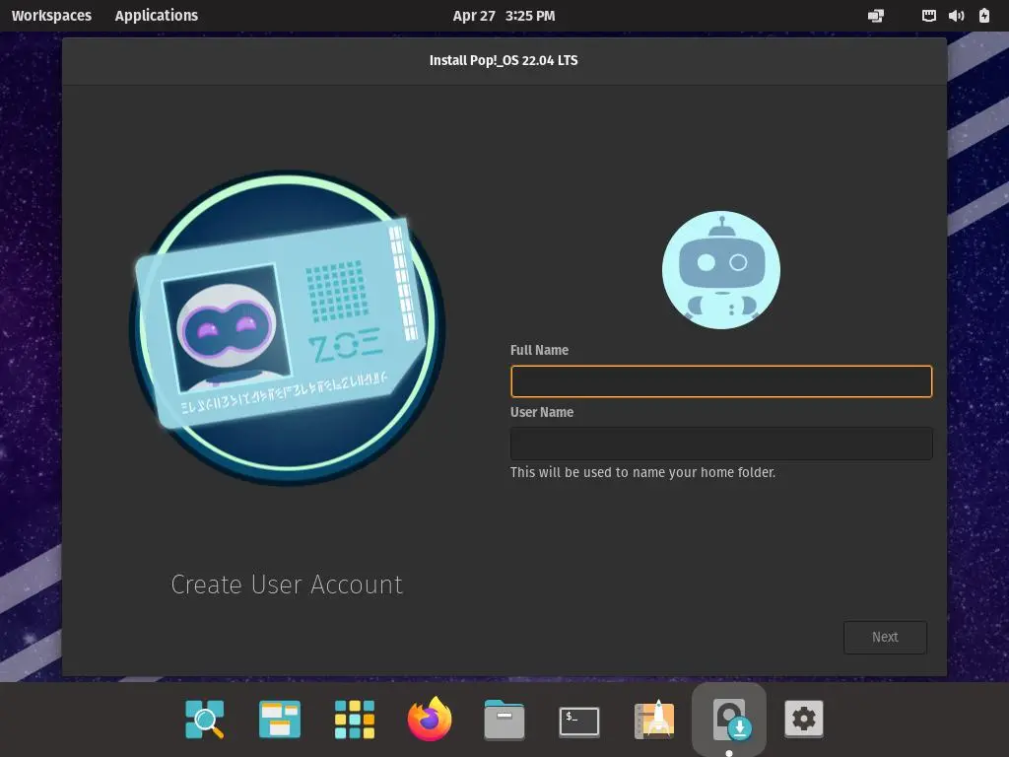Open the Files manager from the dock
This screenshot has height=757, width=1009.
[x=504, y=720]
